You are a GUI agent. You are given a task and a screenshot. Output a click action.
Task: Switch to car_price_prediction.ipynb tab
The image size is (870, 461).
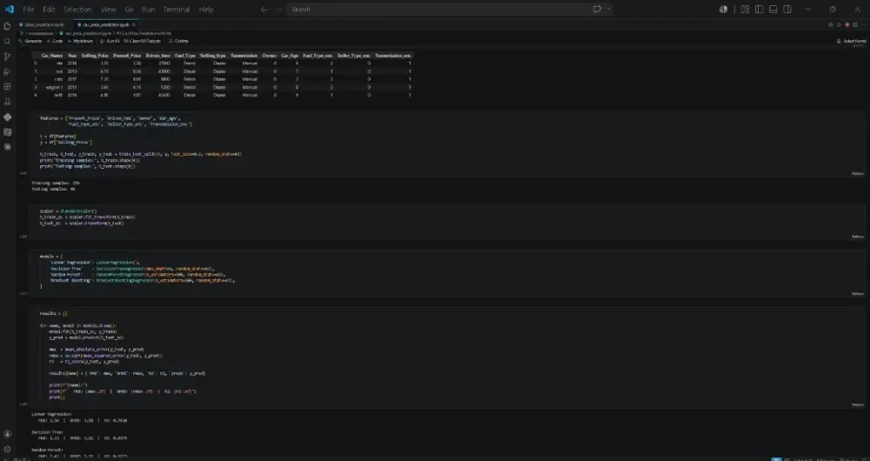(x=105, y=25)
